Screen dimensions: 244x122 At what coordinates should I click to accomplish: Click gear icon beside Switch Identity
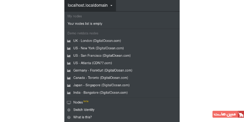69,110
